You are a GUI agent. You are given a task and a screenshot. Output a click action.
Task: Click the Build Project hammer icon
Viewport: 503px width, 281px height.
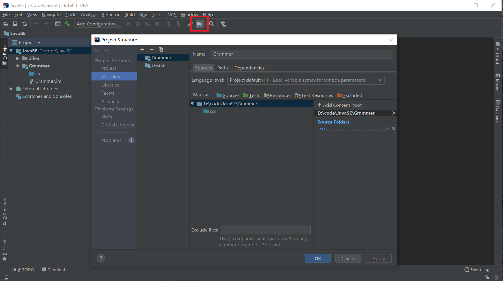(67, 24)
